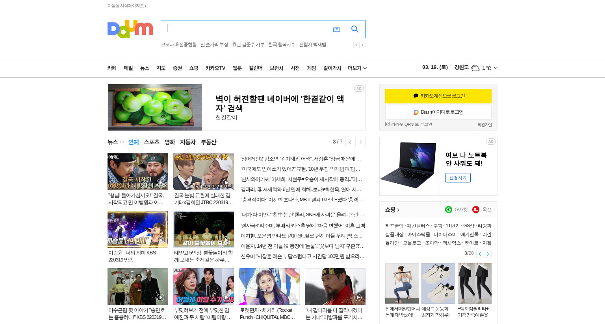Image resolution: width=605 pixels, height=324 pixels.
Task: Click the 한국 행복지수 trending search
Action: [x=282, y=45]
